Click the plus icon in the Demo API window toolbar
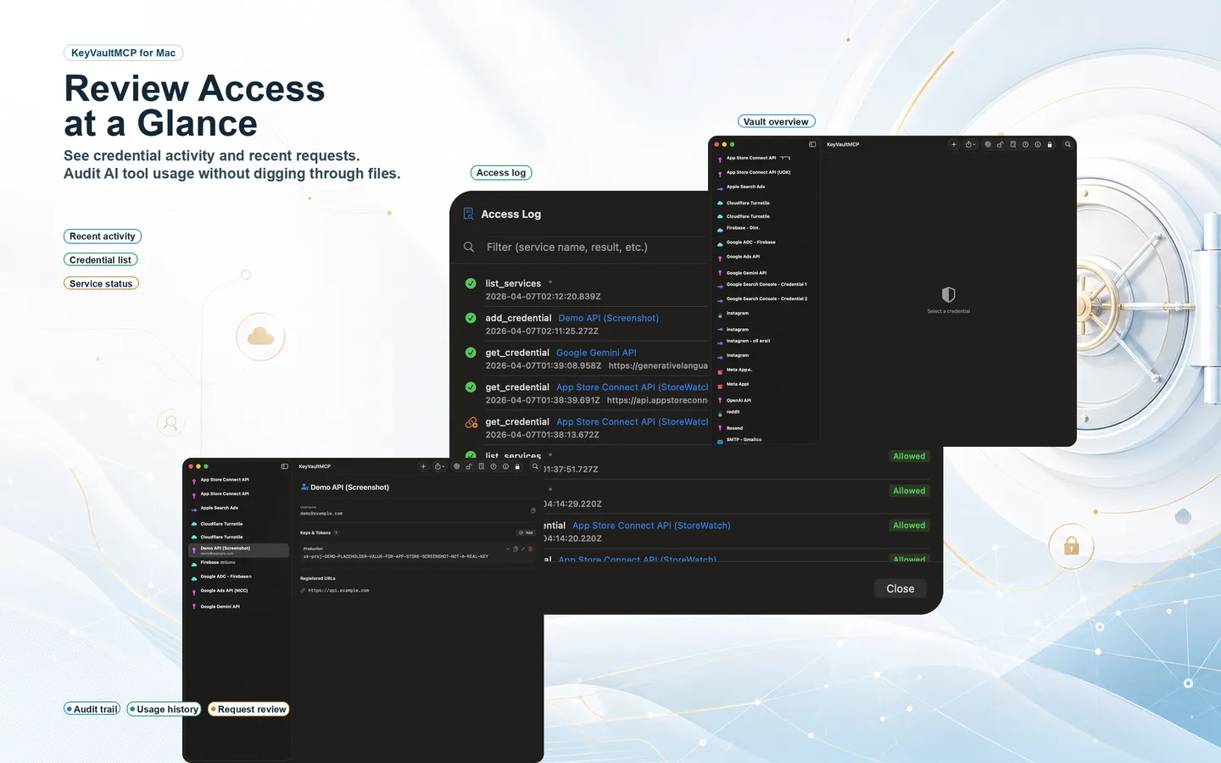Viewport: 1221px width, 763px height. pos(423,466)
